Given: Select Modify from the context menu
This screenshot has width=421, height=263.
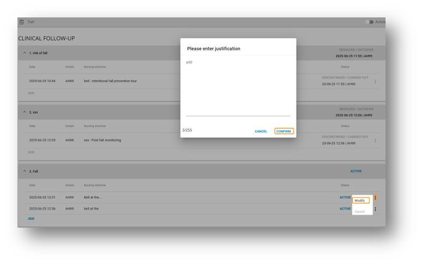Looking at the screenshot, I should click(x=360, y=201).
